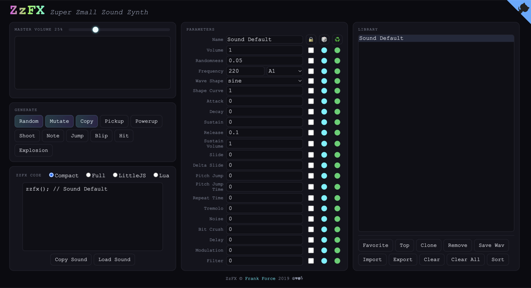Tick the lock checkbox for Filter

(x=311, y=261)
